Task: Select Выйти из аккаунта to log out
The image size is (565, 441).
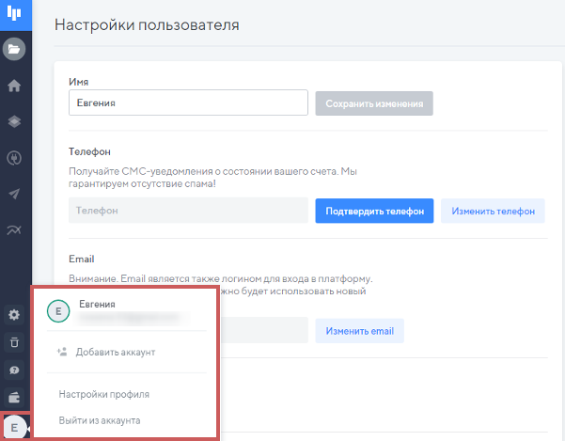Action: (x=100, y=420)
